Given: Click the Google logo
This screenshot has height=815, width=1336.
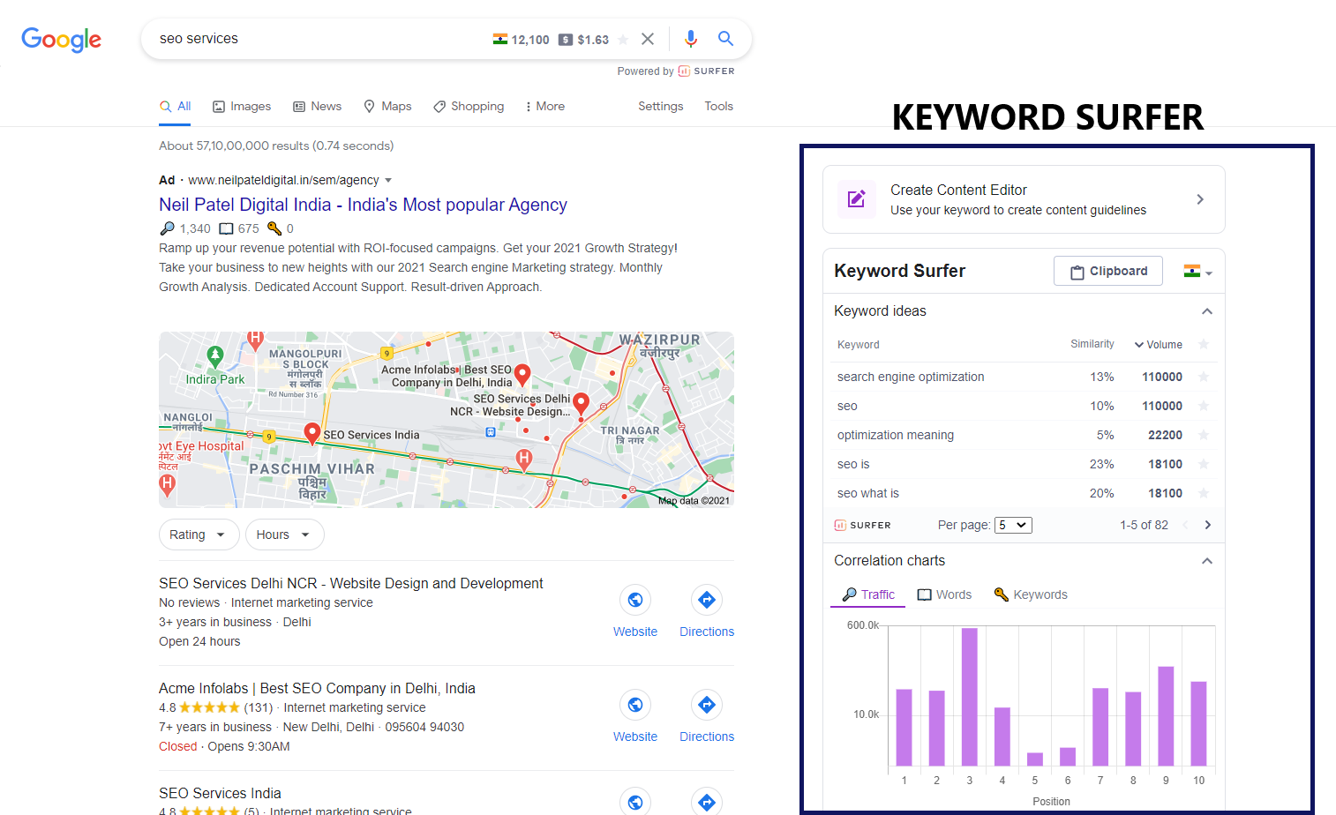Looking at the screenshot, I should coord(61,40).
